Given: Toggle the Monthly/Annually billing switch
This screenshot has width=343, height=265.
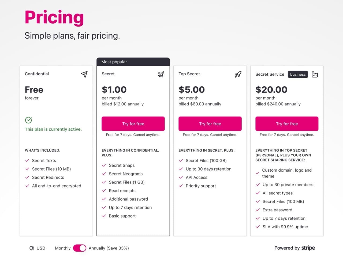Looking at the screenshot, I should coord(80,248).
